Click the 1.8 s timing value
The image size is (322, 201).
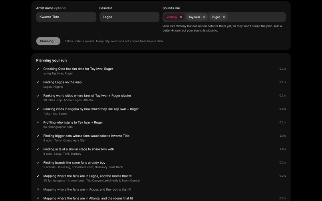tap(282, 149)
